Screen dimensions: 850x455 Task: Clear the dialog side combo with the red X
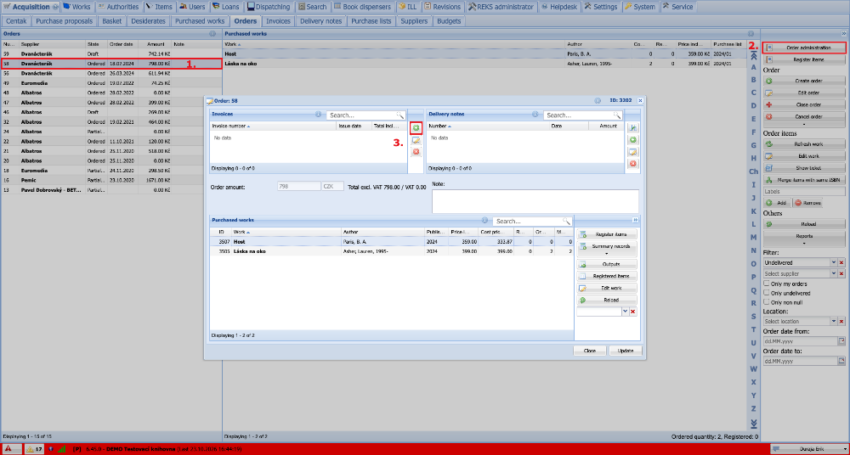632,312
